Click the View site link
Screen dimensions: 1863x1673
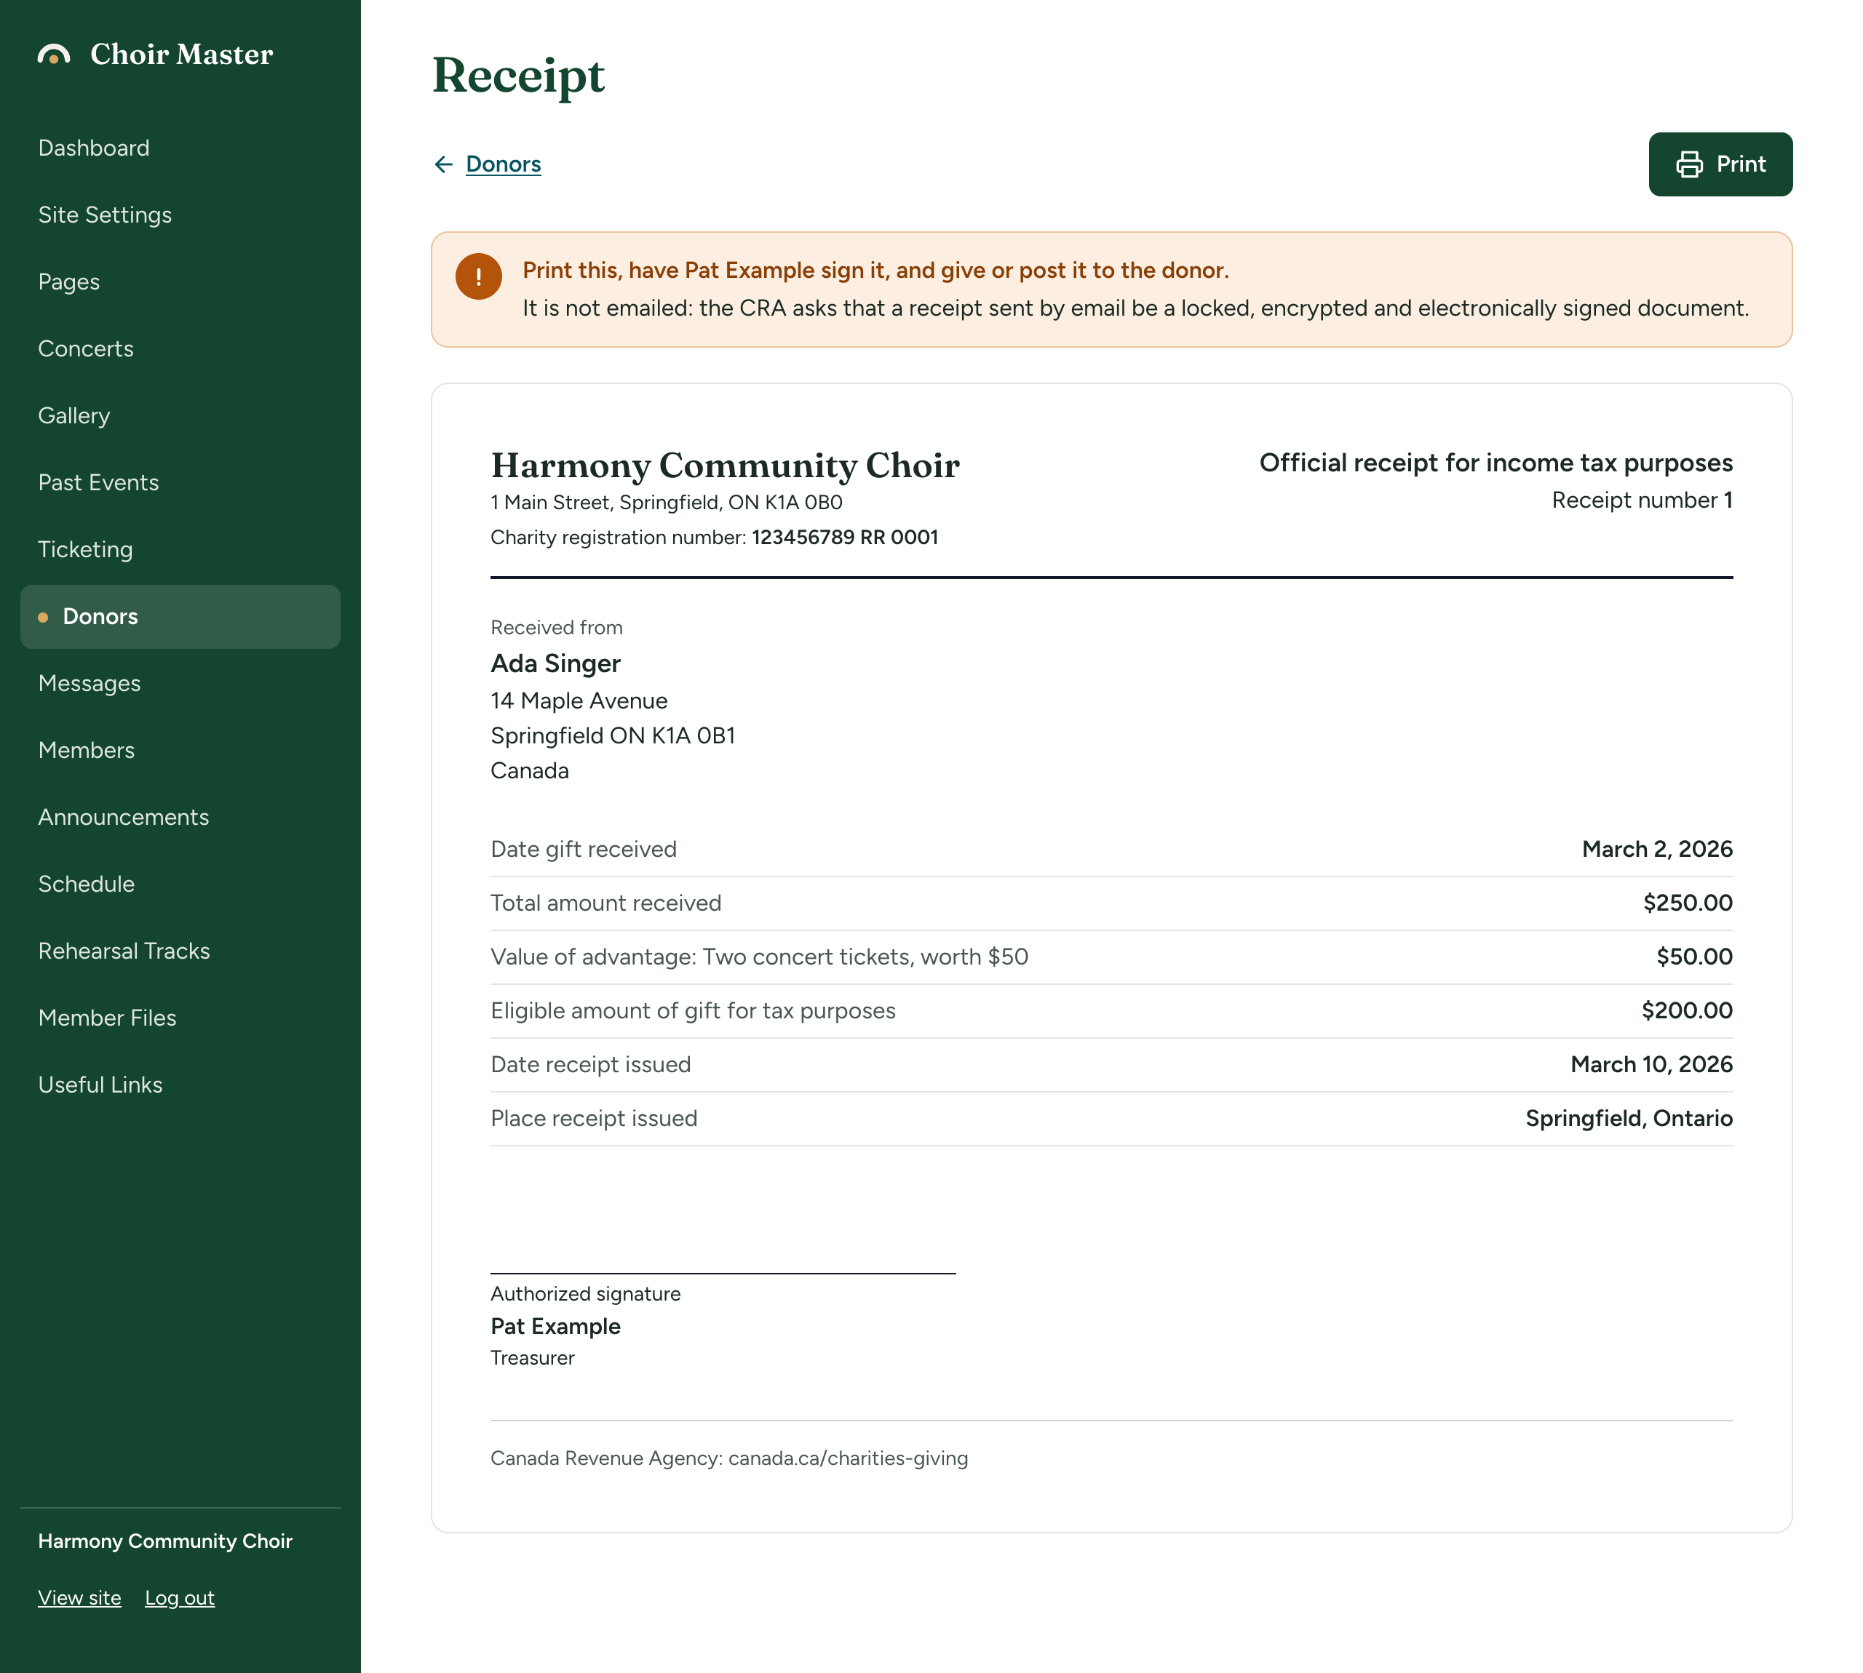(x=79, y=1597)
